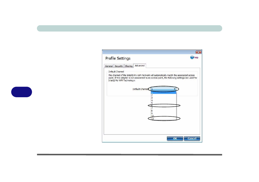
Task: Open the Help icon link
Action: pos(194,57)
